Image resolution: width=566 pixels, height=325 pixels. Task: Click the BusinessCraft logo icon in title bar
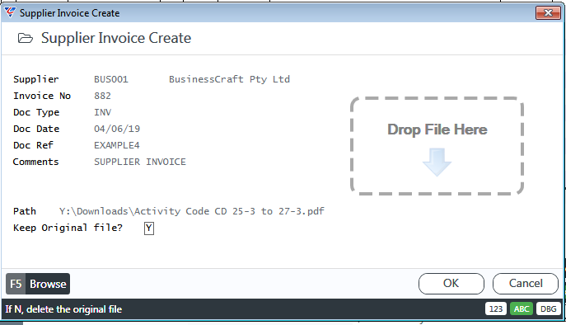pos(10,12)
